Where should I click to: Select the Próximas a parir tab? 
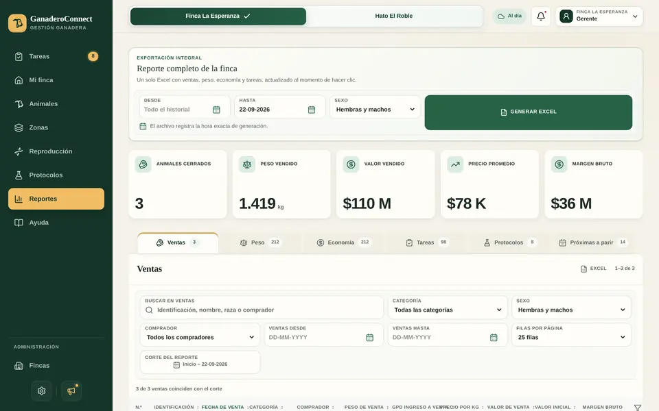pos(593,242)
